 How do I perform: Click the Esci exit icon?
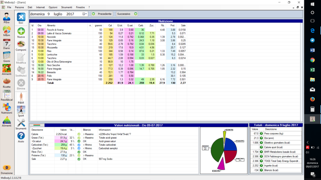click(21, 17)
